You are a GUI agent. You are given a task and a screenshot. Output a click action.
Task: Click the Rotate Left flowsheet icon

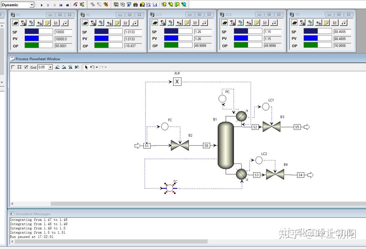click(x=57, y=67)
